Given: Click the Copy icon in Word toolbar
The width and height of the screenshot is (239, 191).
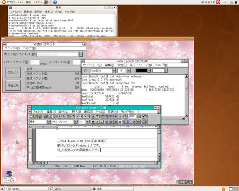Looking at the screenshot, I should tap(64, 116).
